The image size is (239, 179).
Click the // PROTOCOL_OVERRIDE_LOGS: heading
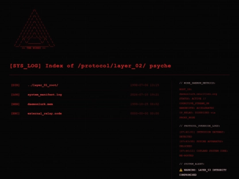click(200, 126)
